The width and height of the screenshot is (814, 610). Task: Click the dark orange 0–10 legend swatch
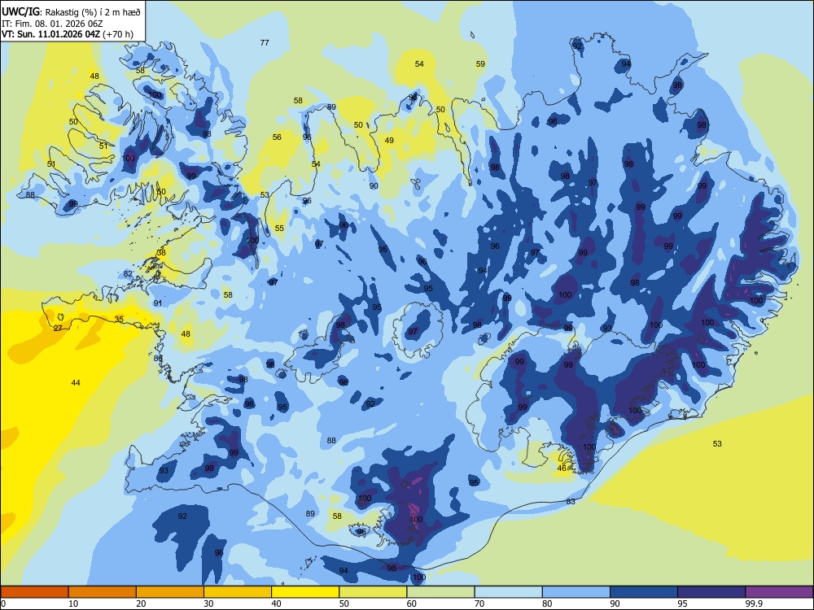(34, 592)
